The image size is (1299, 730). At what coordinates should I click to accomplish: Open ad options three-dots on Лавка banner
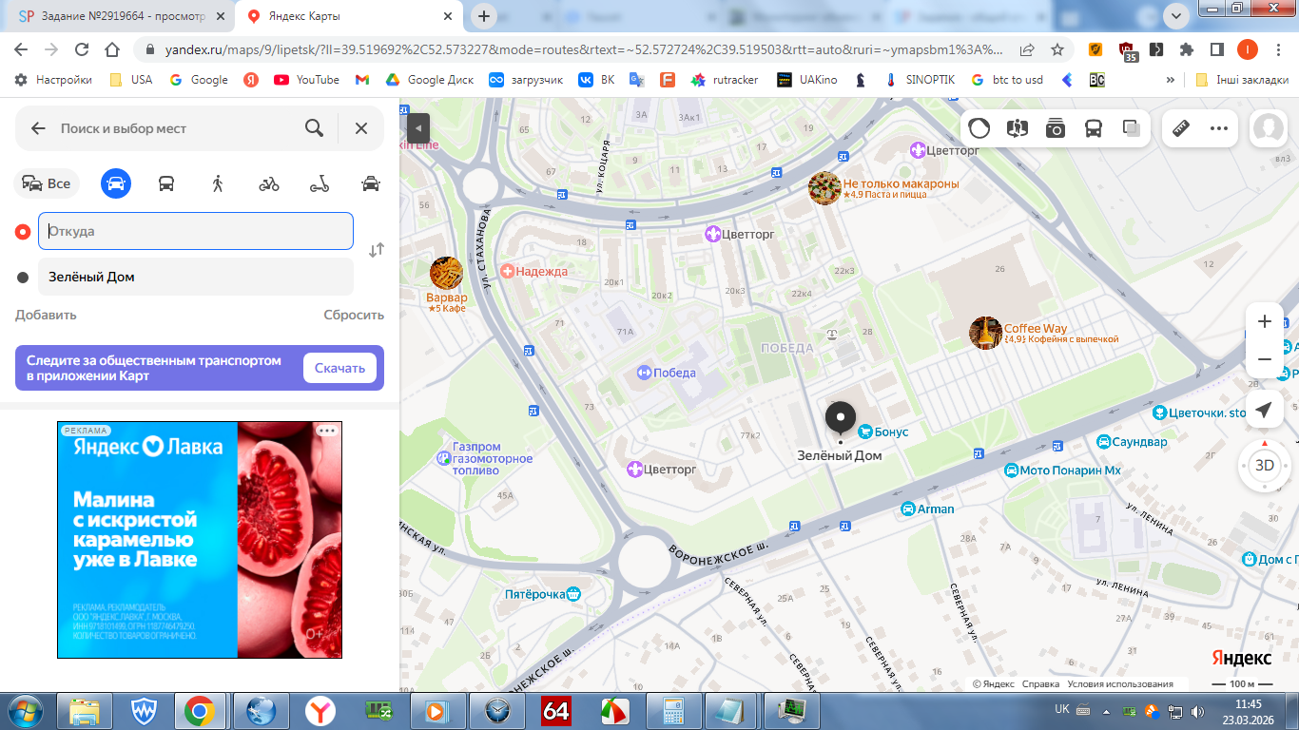pos(327,431)
